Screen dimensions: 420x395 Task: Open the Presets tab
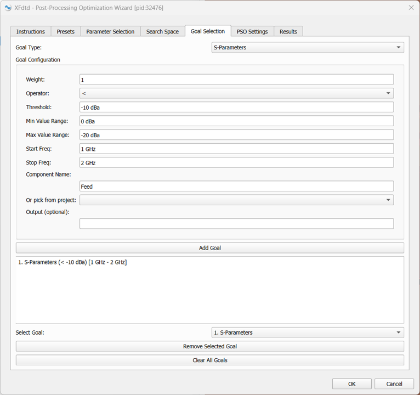[x=66, y=32]
